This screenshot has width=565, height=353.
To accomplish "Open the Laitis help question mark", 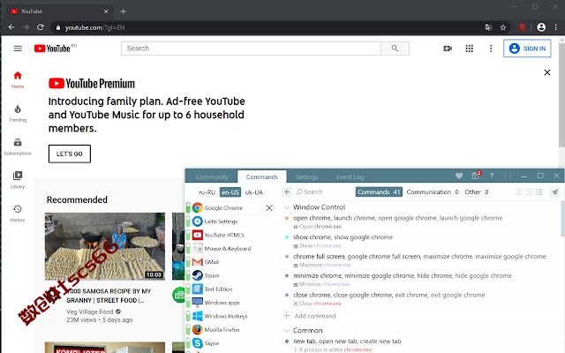I will (492, 176).
